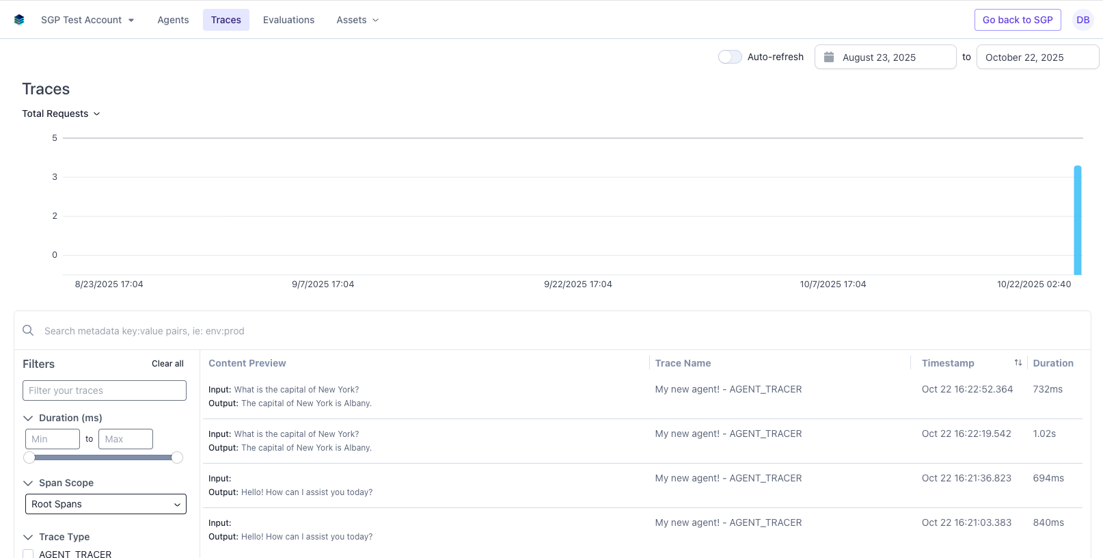Check the AGENT_TRACER trace type box
The image size is (1103, 558).
(x=28, y=554)
